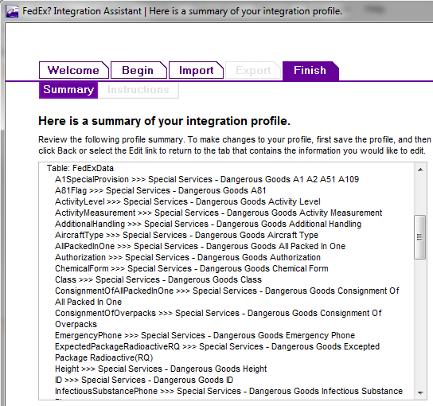Click the 'Here is a summary' heading

click(x=164, y=121)
